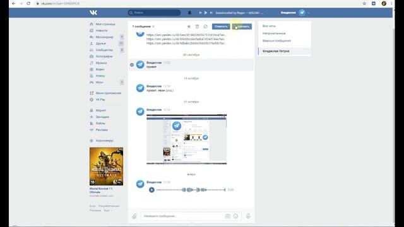Open Мессенджер in the sidebar
404x227 pixels.
104,37
